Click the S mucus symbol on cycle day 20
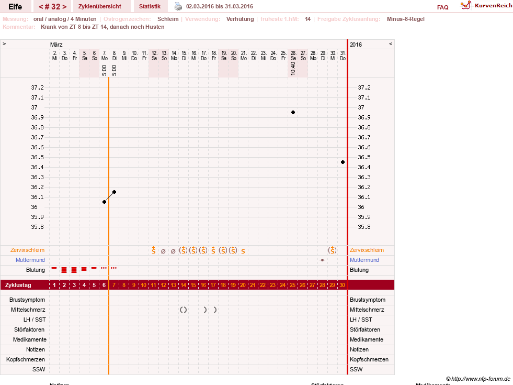The height and width of the screenshot is (385, 513). pos(243,251)
